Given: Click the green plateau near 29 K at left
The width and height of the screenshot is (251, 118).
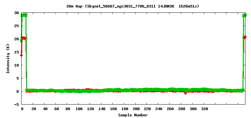Looking at the screenshot, I should 24,15.
